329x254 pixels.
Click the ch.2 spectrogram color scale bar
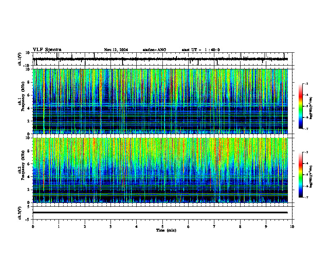click(301, 175)
